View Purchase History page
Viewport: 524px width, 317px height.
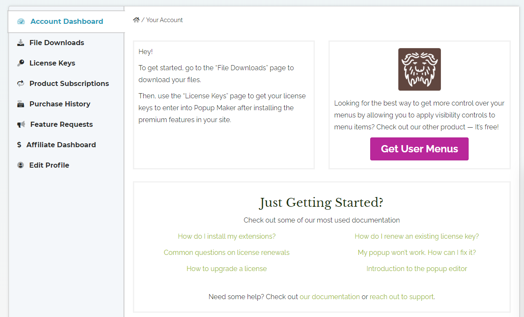tap(60, 104)
